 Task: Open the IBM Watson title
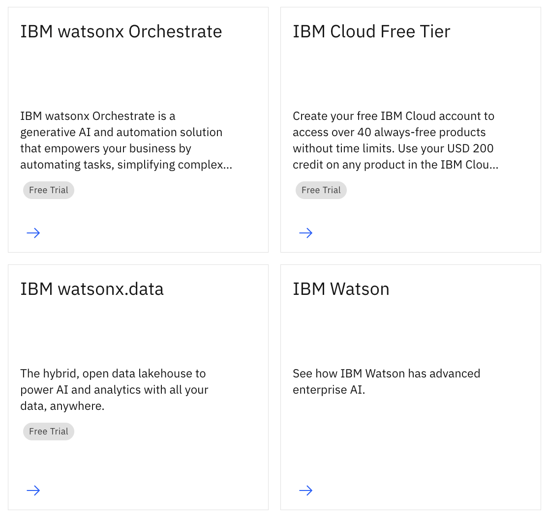pos(341,289)
